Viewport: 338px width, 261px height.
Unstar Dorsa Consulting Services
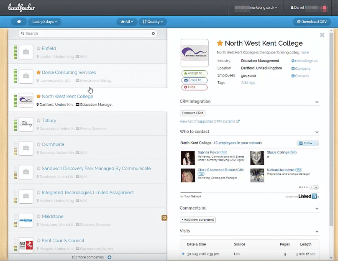click(x=38, y=72)
